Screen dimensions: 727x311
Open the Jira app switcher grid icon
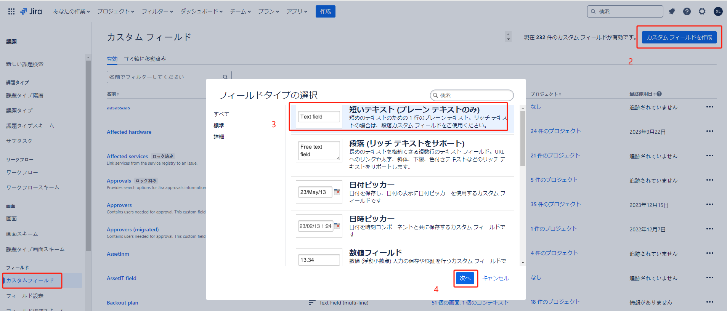tap(11, 11)
